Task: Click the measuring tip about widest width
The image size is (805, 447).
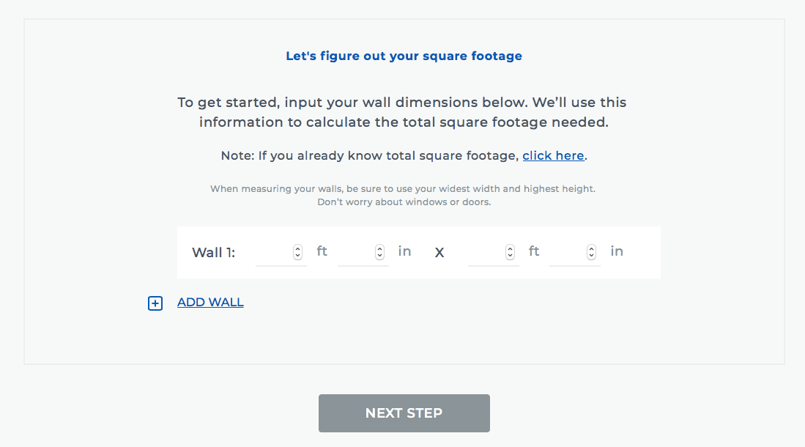Action: pyautogui.click(x=403, y=188)
